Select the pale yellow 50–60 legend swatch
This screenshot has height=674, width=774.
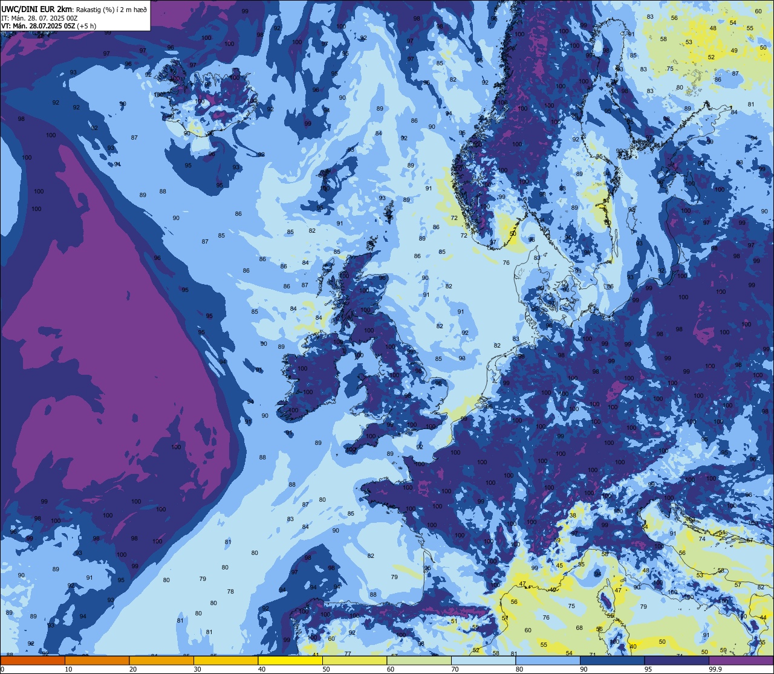[354, 660]
